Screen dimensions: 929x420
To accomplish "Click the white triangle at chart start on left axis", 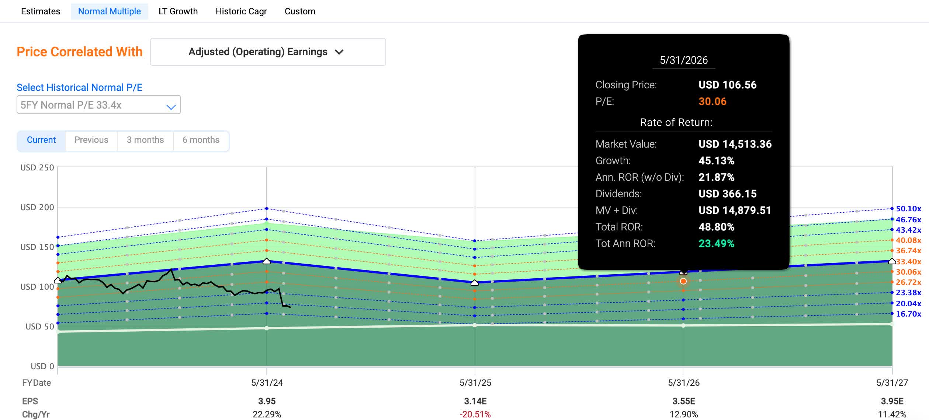I will 58,280.
